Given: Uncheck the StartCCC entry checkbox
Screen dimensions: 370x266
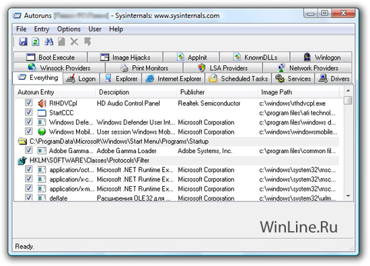Looking at the screenshot, I should tap(28, 112).
